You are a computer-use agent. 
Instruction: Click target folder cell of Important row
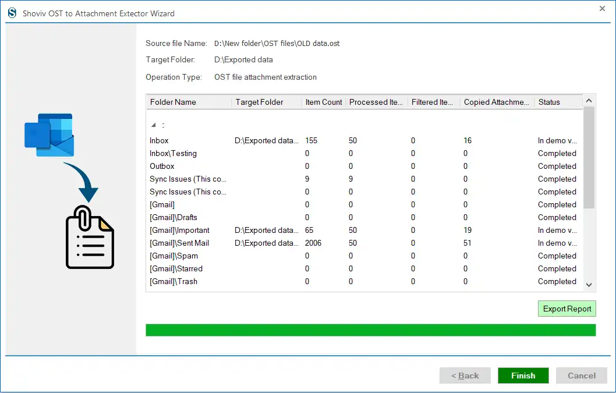tap(266, 230)
